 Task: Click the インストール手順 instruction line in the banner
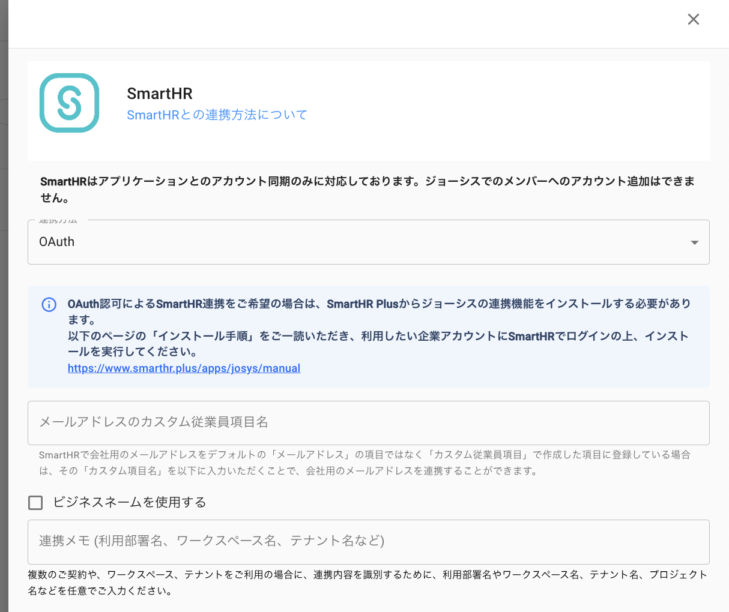click(378, 337)
